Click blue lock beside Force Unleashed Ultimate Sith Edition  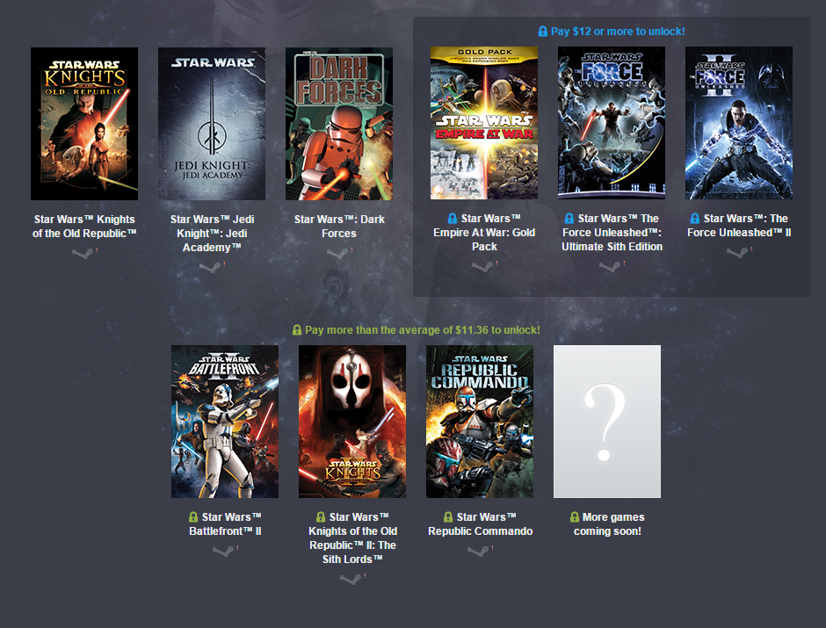click(569, 219)
